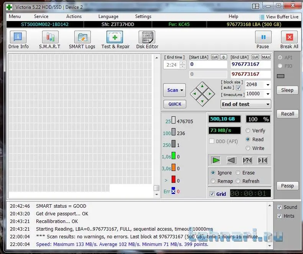The height and width of the screenshot is (254, 303).
Task: Open the End of test dropdown
Action: pos(246,104)
